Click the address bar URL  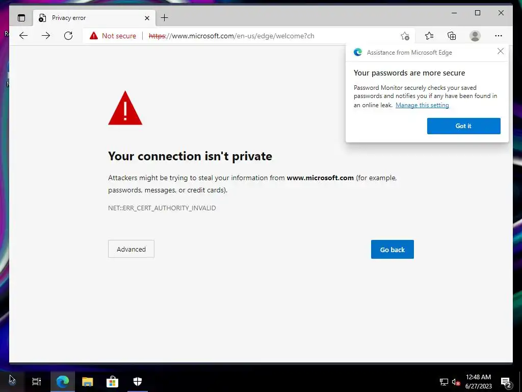231,36
